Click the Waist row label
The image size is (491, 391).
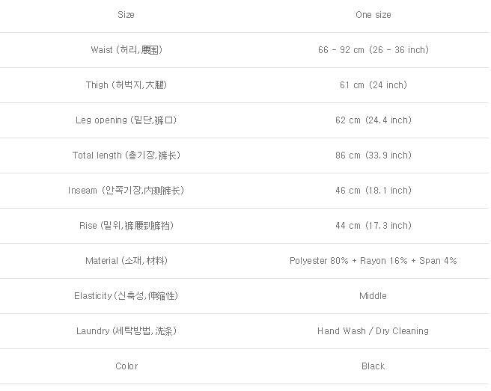(126, 50)
